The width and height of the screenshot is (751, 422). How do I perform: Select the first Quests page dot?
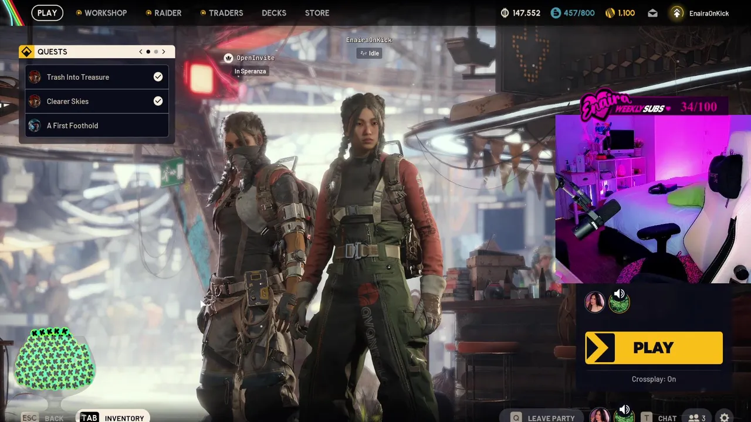[148, 52]
